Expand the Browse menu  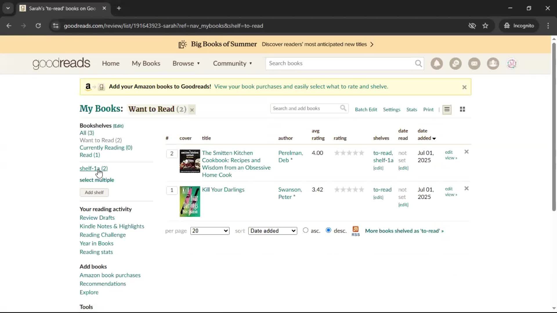pyautogui.click(x=186, y=63)
